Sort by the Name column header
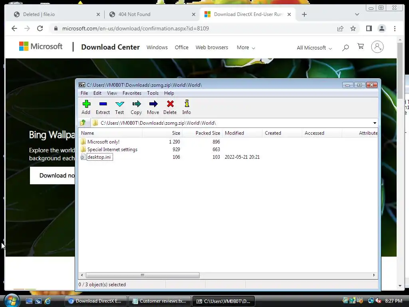Image resolution: width=409 pixels, height=307 pixels. coord(111,133)
